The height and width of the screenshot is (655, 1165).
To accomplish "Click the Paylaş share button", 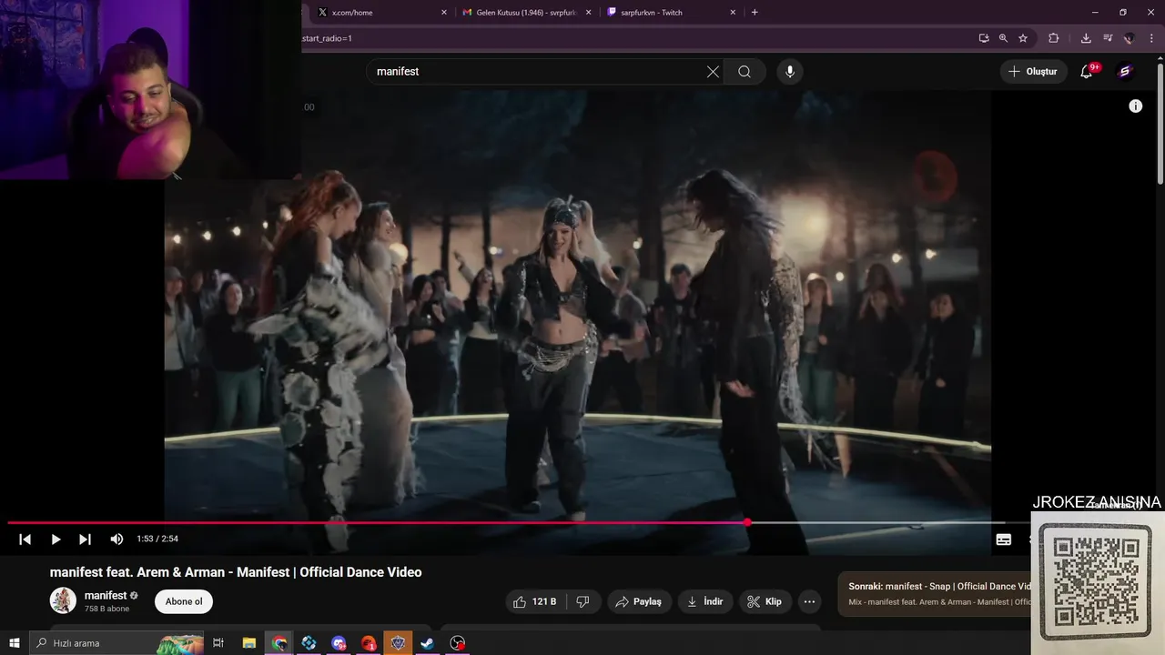I will [x=639, y=601].
